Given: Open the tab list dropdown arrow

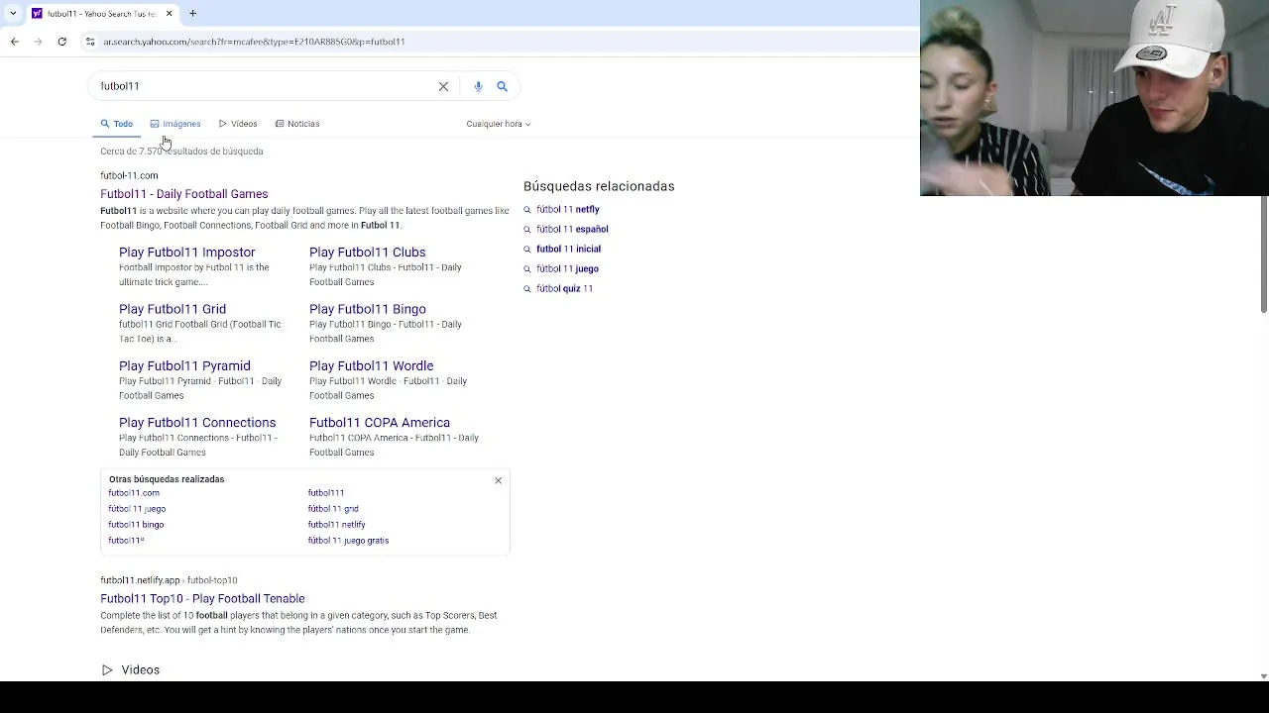Looking at the screenshot, I should [x=13, y=14].
